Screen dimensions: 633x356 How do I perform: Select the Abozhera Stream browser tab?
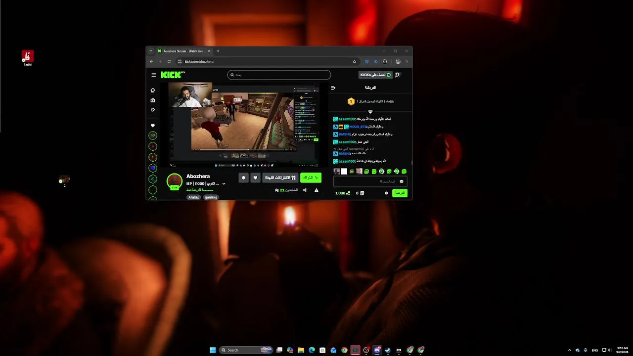tap(184, 51)
